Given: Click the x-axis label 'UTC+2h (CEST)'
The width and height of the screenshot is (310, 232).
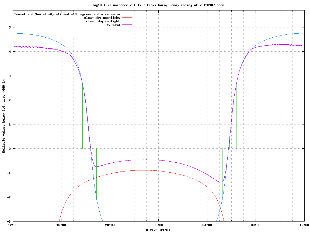Looking at the screenshot, I should 158,230.
